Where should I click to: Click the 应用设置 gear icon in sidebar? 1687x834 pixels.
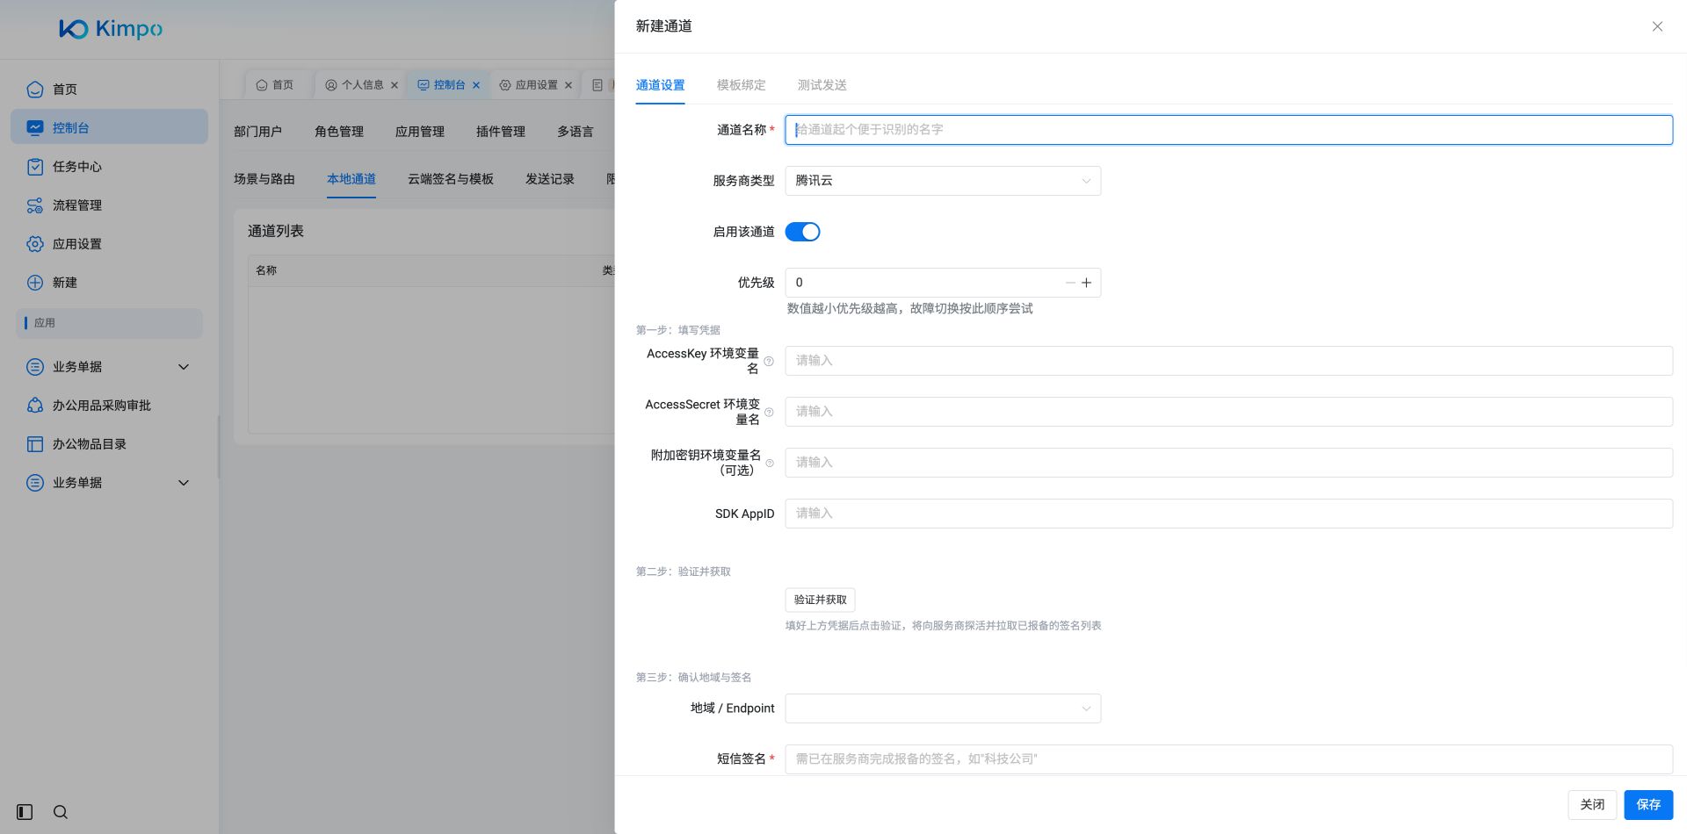pos(35,244)
